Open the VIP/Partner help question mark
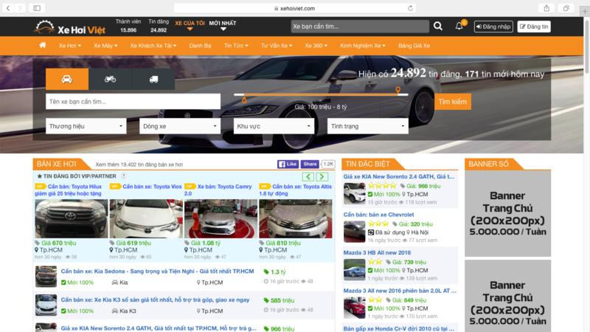The width and height of the screenshot is (590, 332). click(x=123, y=176)
